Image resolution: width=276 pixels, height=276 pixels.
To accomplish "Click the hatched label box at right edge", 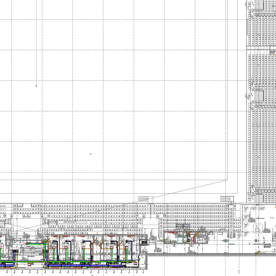I will (x=267, y=246).
